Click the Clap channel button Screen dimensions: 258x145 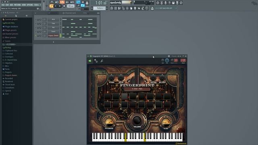tap(53, 23)
